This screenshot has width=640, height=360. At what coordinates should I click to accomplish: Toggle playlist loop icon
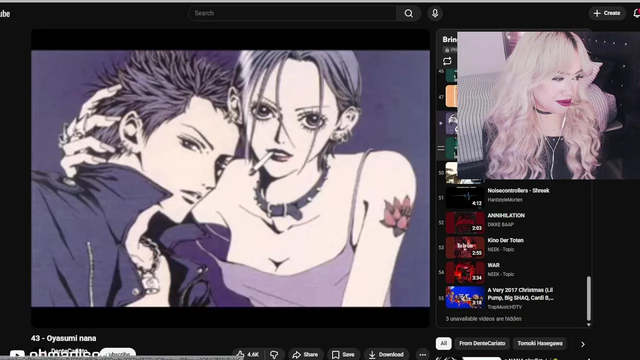click(x=447, y=61)
